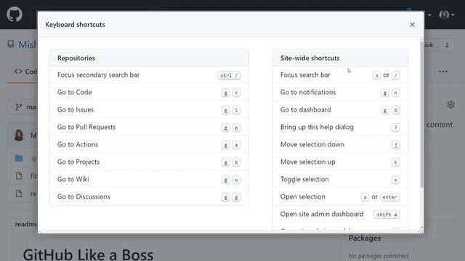Viewport: 465px width, 261px height.
Task: Click the 'x' key badge
Action: click(x=395, y=180)
